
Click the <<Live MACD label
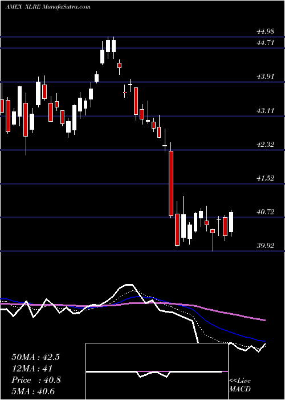(x=240, y=385)
